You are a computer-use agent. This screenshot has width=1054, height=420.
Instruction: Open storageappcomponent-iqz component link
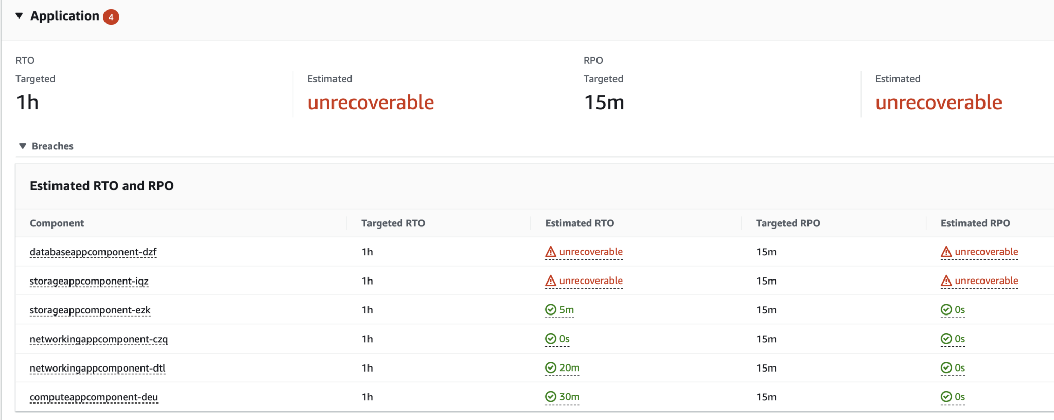point(89,281)
